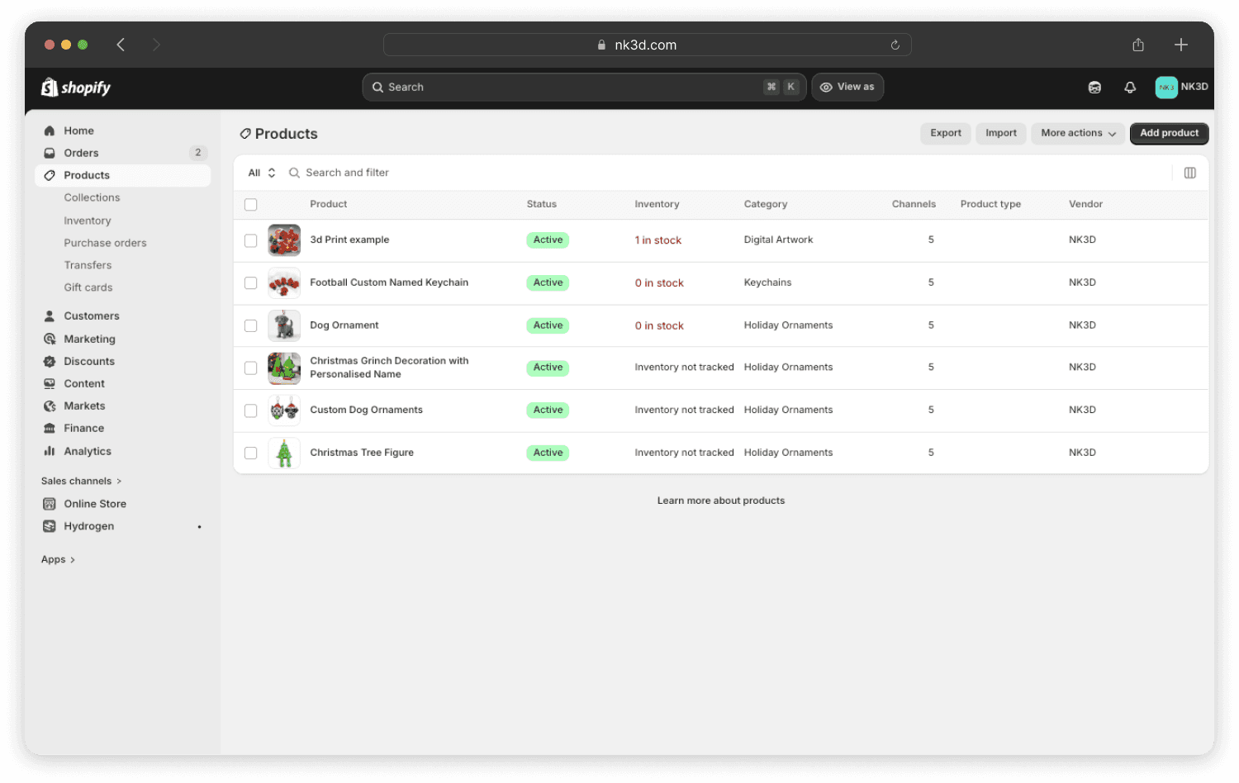Image resolution: width=1239 pixels, height=783 pixels.
Task: Check the Dog Ornament row checkbox
Action: (x=251, y=325)
